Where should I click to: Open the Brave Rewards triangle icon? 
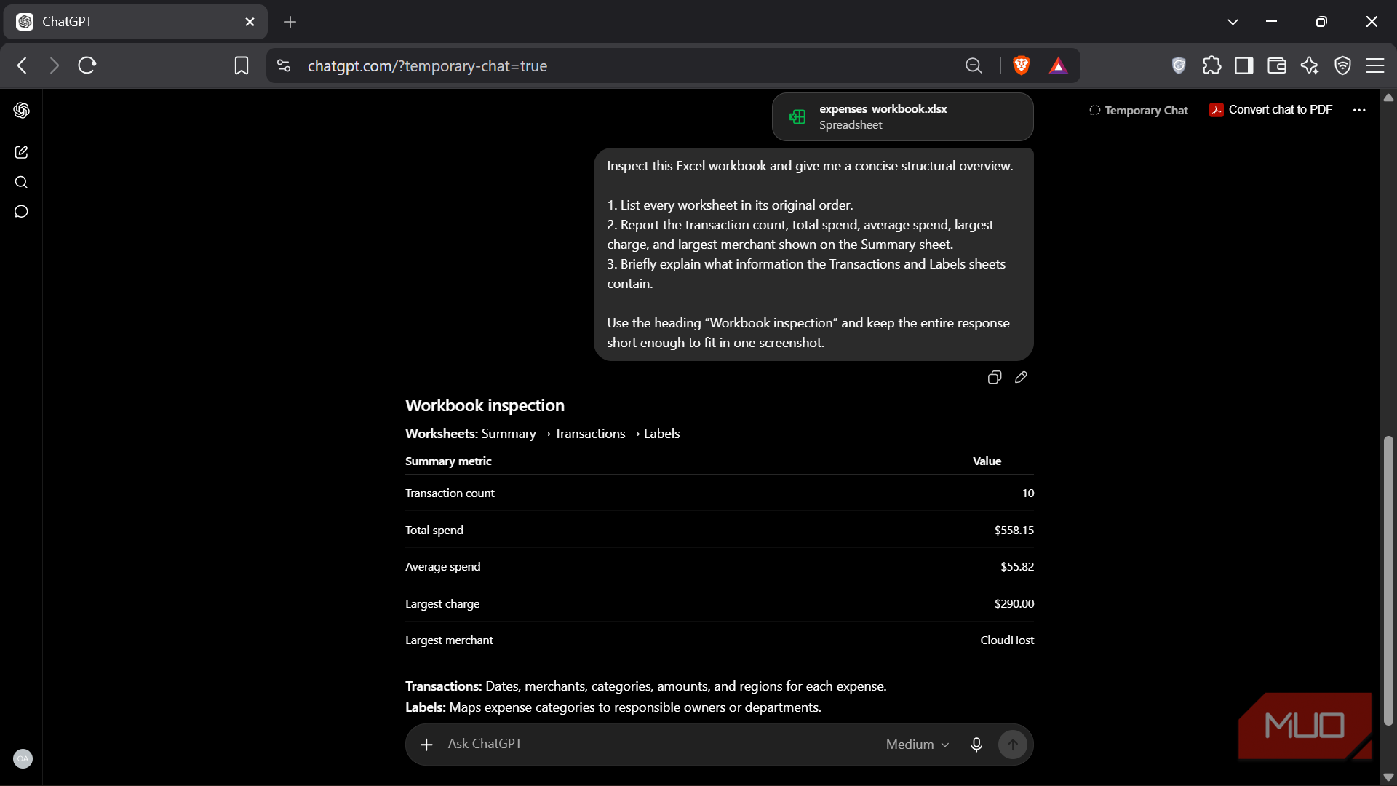1058,65
